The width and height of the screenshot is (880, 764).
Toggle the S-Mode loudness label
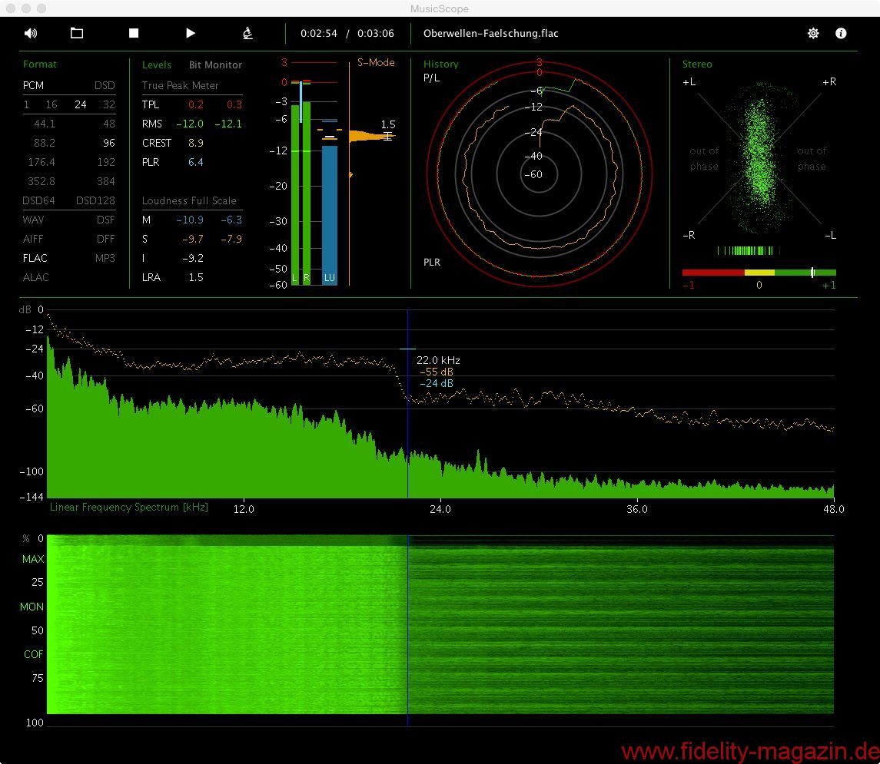pos(376,63)
